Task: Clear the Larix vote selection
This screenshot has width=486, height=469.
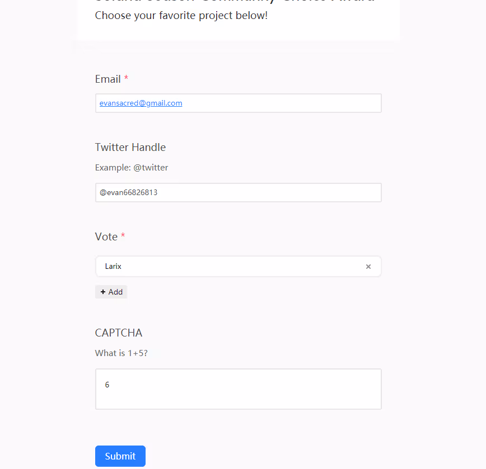Action: tap(368, 267)
